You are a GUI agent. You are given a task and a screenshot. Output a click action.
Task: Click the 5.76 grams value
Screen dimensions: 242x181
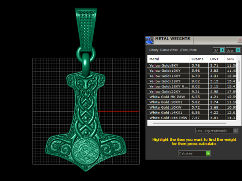click(x=196, y=65)
